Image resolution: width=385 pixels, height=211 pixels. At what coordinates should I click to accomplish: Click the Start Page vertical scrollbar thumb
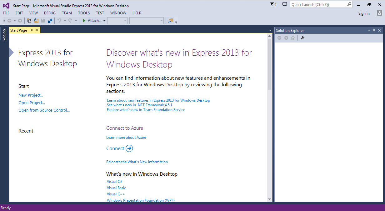(270, 64)
